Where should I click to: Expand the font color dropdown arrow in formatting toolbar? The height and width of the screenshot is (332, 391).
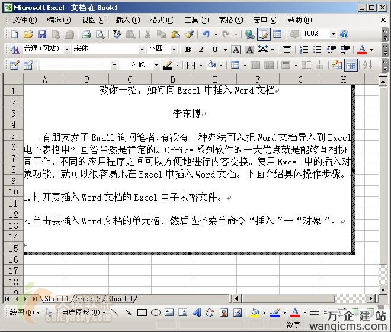372,50
